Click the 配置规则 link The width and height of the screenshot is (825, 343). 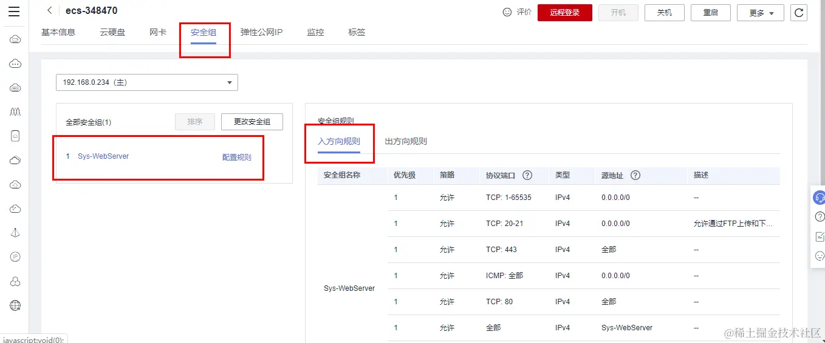click(x=237, y=157)
